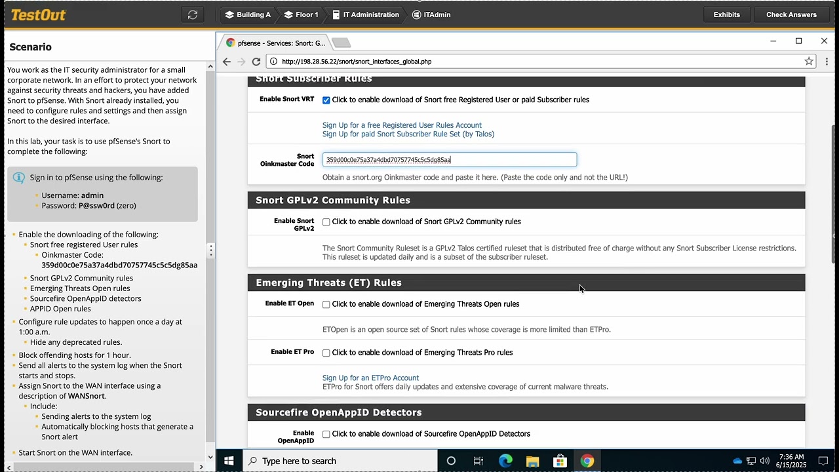The width and height of the screenshot is (839, 472).
Task: Open Sign Up for free Registered User Rules Account
Action: pos(402,125)
